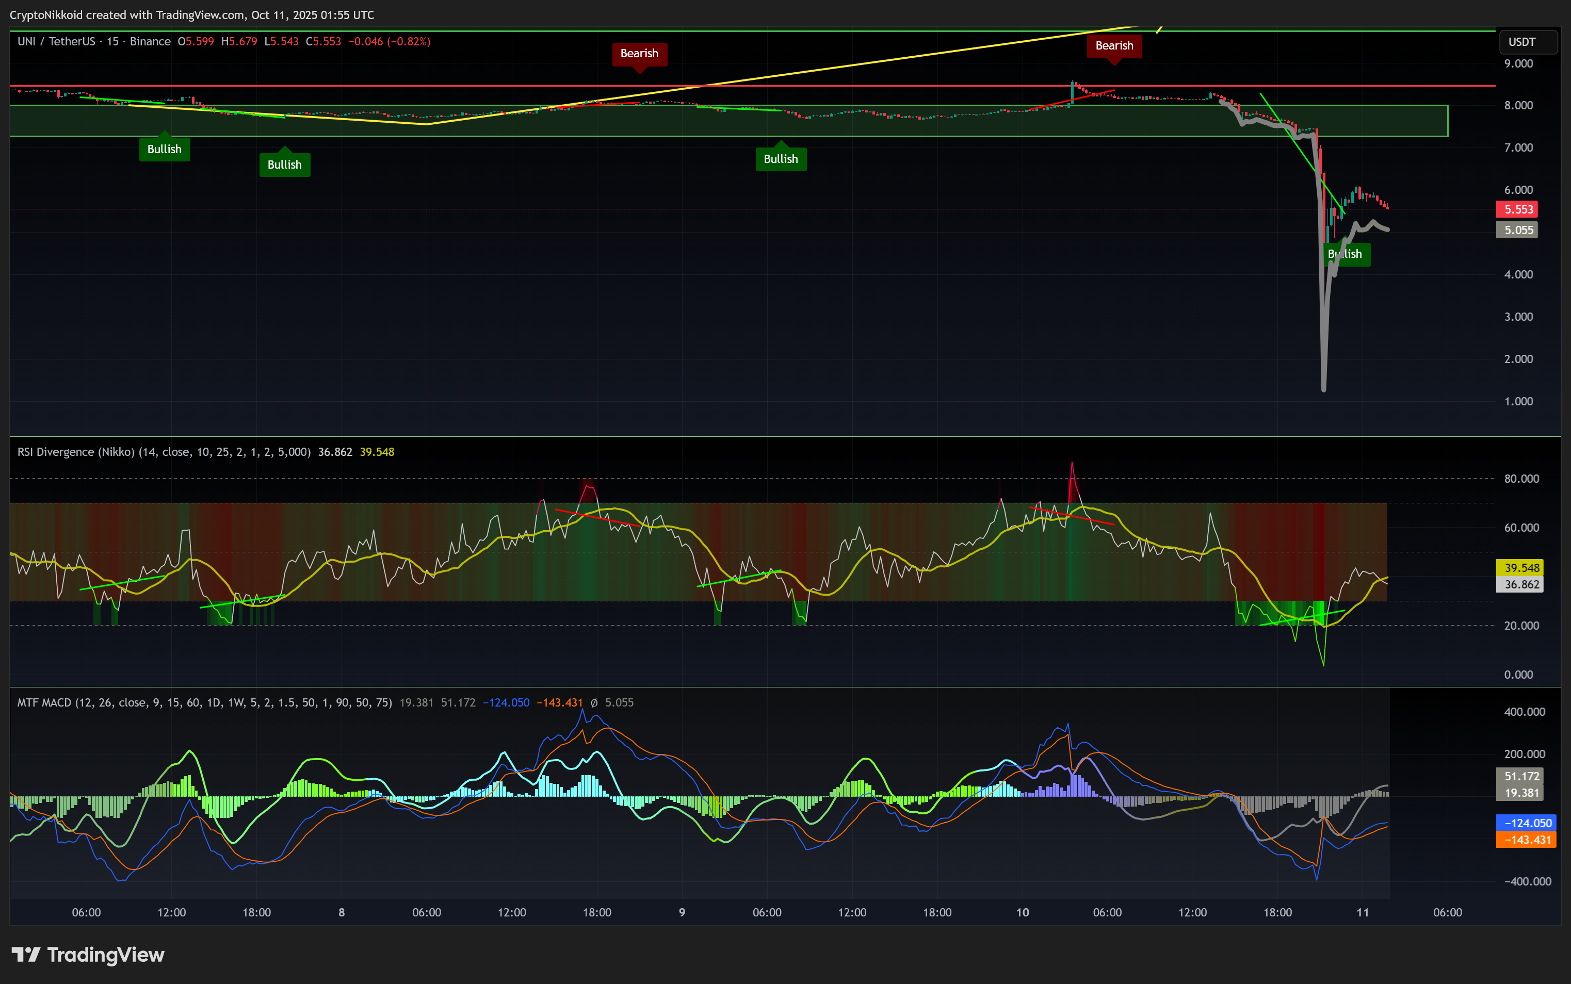This screenshot has width=1571, height=984.
Task: Click the 4.000 price axis label
Action: (1518, 275)
